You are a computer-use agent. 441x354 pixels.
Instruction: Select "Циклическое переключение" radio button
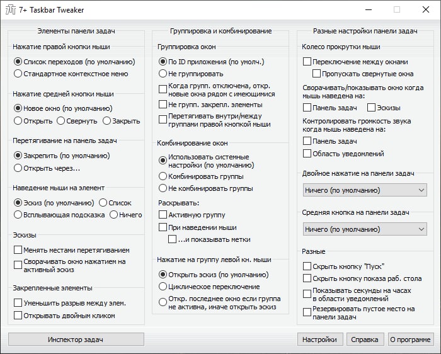click(x=163, y=286)
